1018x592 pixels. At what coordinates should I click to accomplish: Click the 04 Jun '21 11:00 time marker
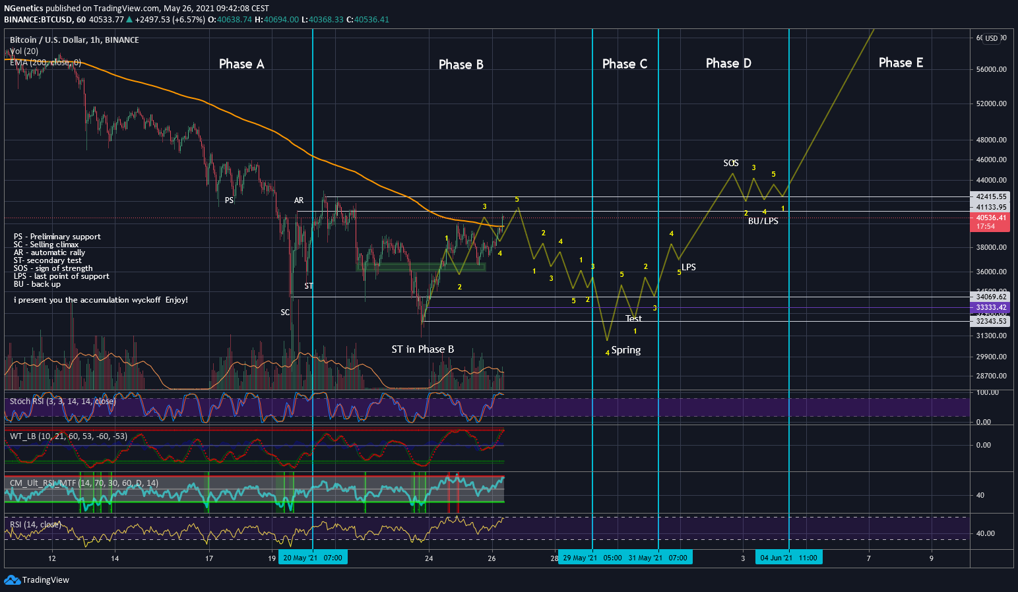pos(789,558)
